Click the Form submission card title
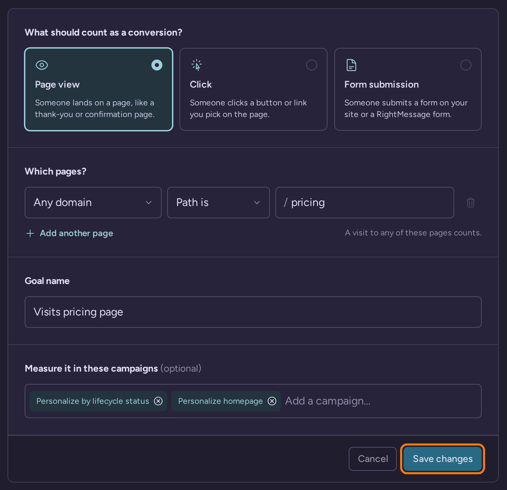The height and width of the screenshot is (490, 507). click(x=382, y=85)
